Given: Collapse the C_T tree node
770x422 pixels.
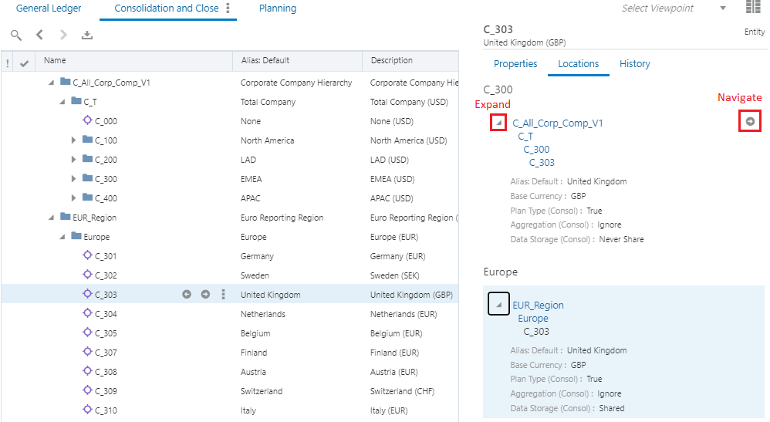Looking at the screenshot, I should [x=62, y=102].
